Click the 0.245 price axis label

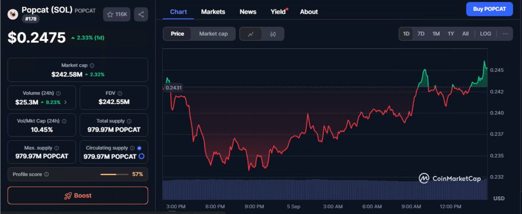[497, 70]
